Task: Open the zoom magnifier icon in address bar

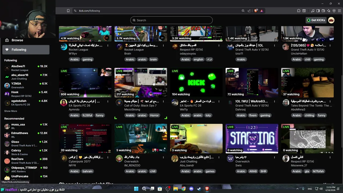Action: [x=243, y=11]
